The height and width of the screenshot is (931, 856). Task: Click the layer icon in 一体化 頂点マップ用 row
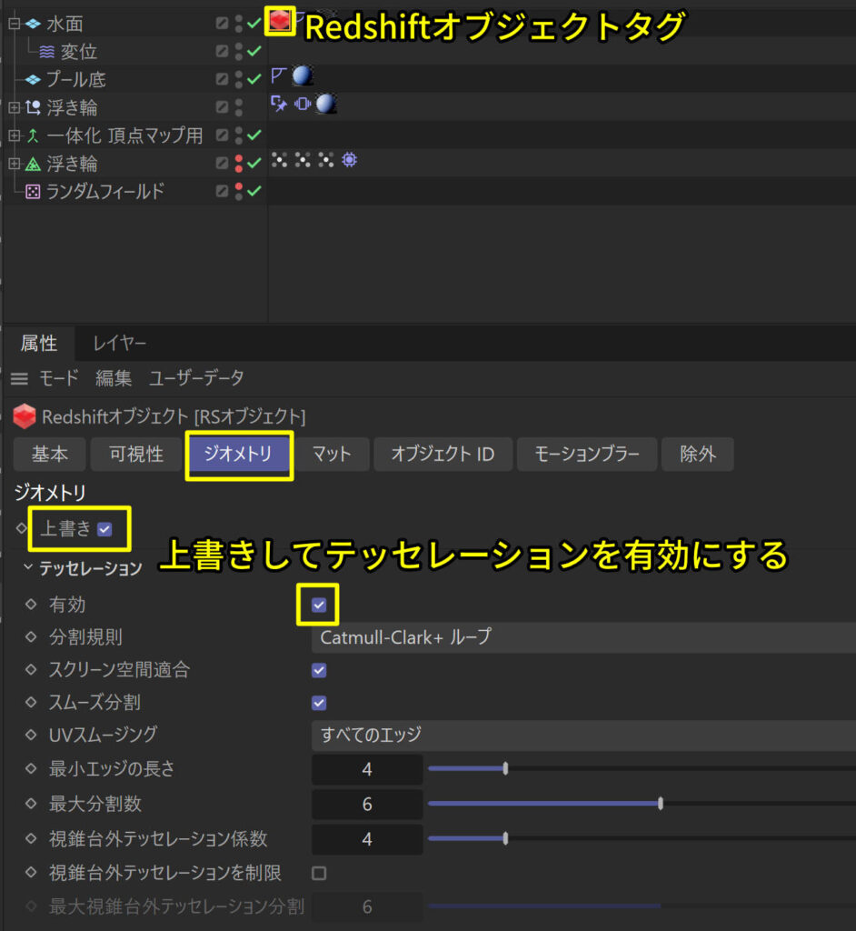[x=222, y=135]
